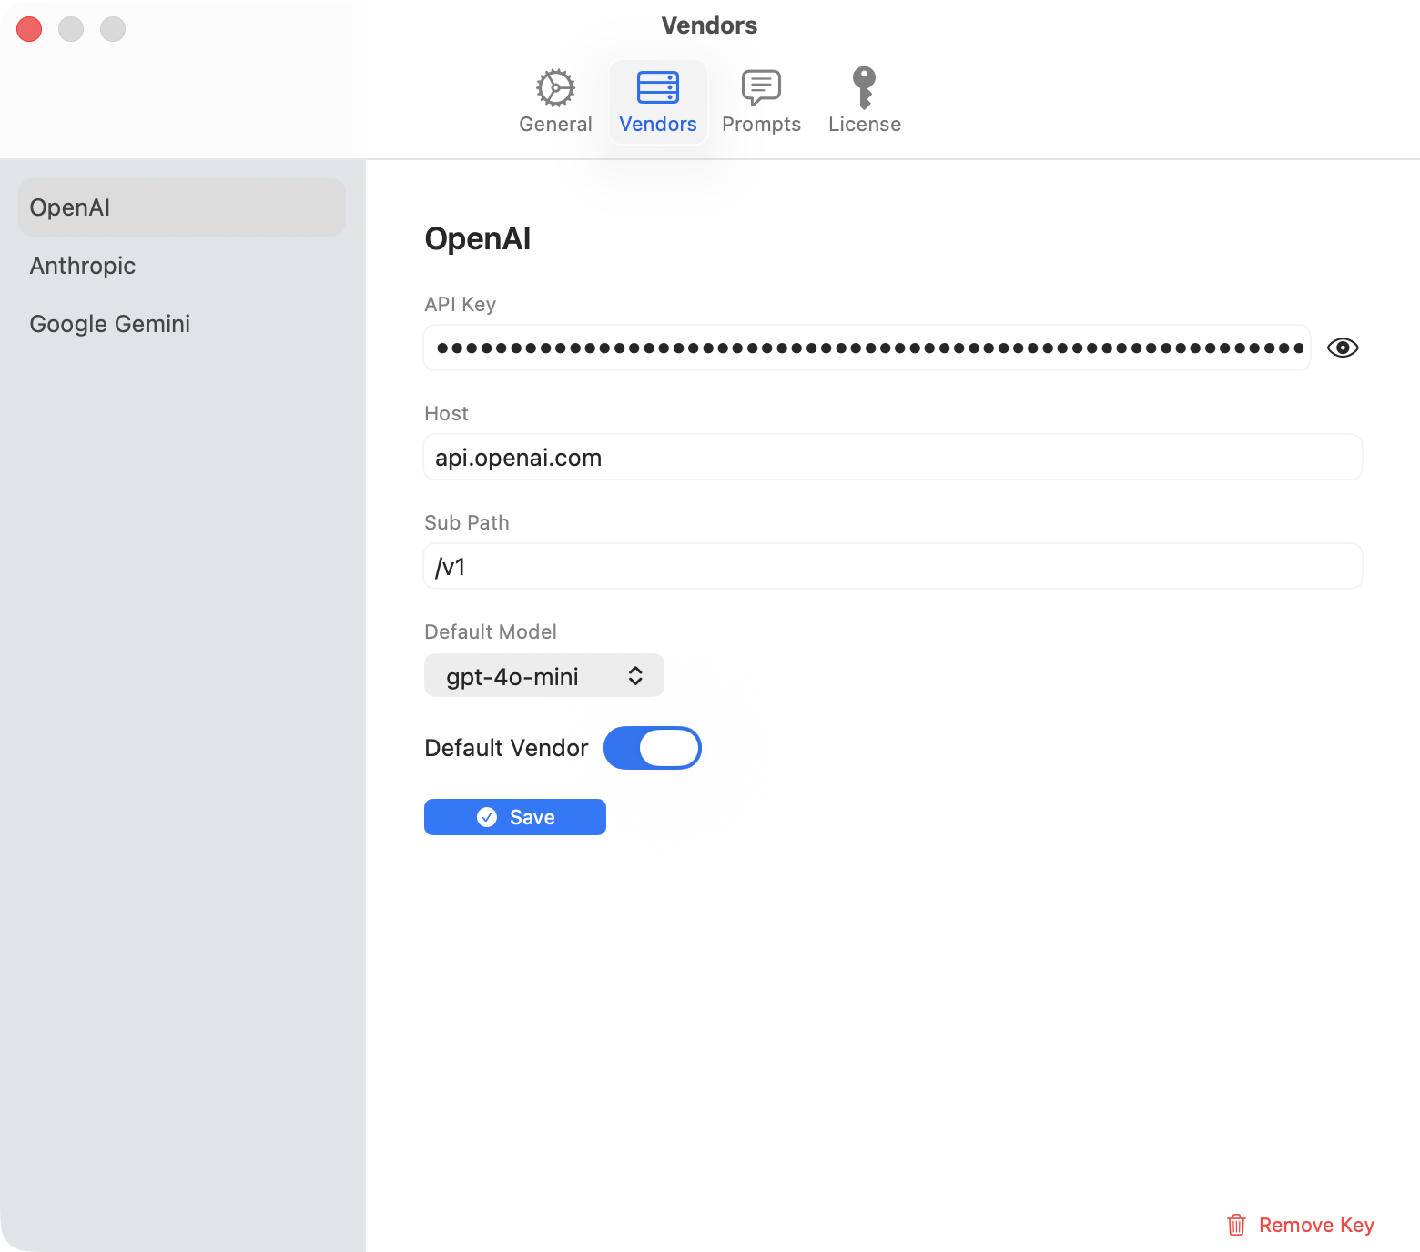This screenshot has height=1252, width=1420.
Task: Close the Vendors preferences window
Action: (28, 28)
